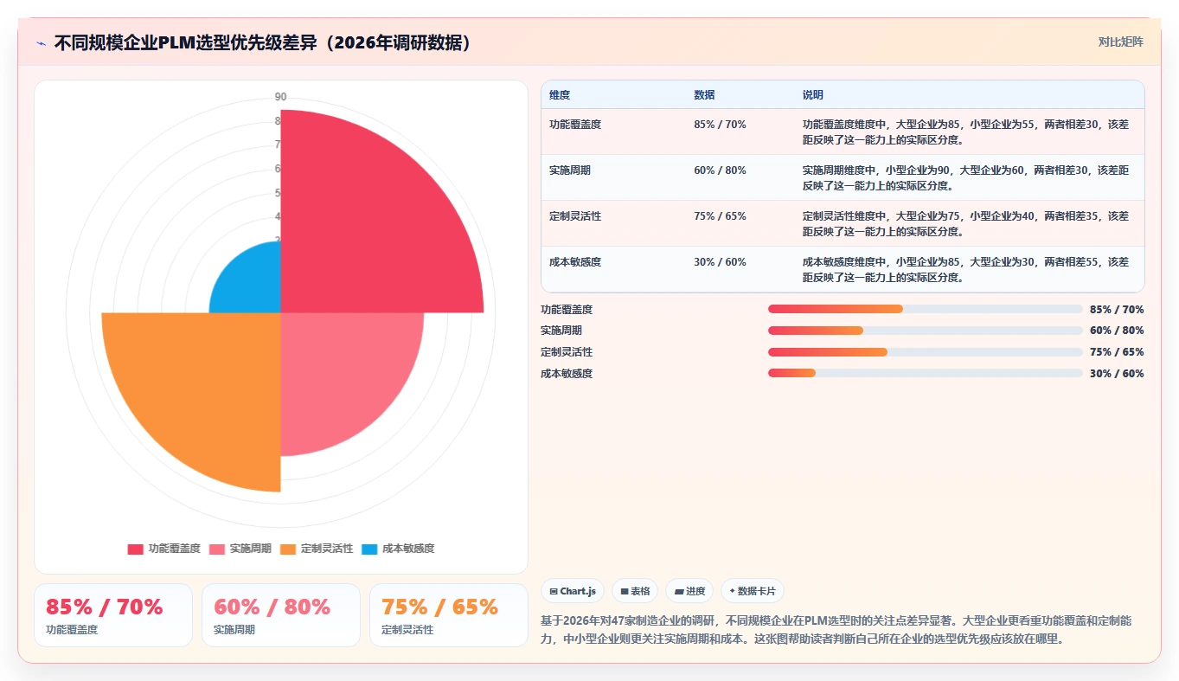Screen dimensions: 1179x681
Task: Click the summary paragraph starting 基于2026年
Action: coord(836,630)
